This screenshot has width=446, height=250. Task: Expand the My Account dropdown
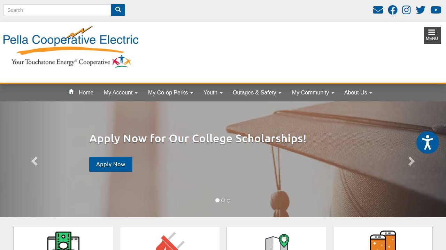click(x=121, y=92)
